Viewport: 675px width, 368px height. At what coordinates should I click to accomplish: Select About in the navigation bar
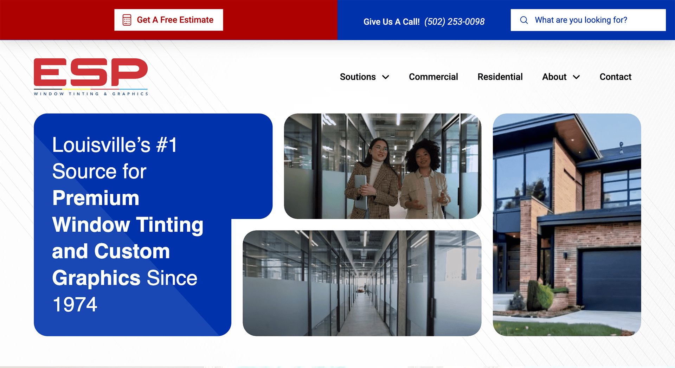coord(554,77)
